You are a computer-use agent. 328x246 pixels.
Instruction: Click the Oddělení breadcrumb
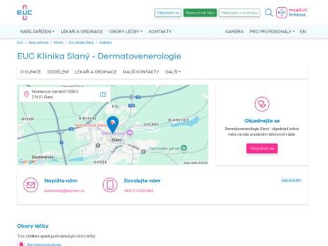(x=106, y=43)
